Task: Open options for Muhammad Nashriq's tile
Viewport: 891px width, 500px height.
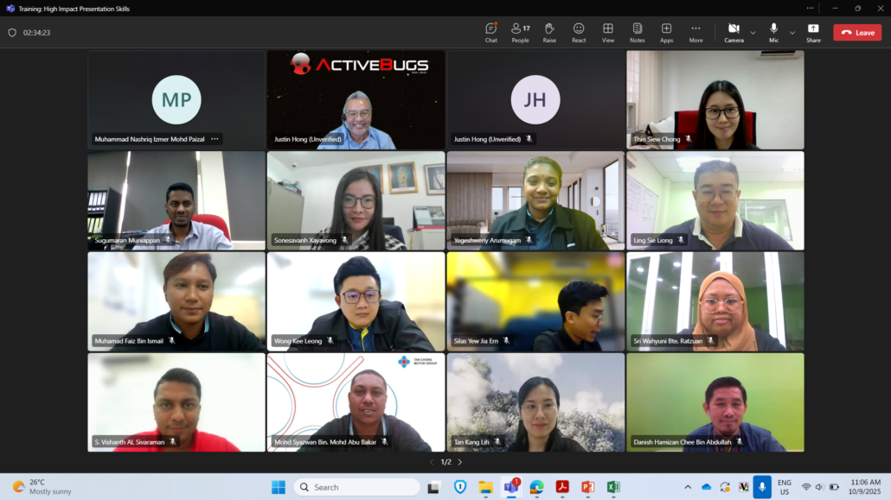Action: [x=215, y=139]
